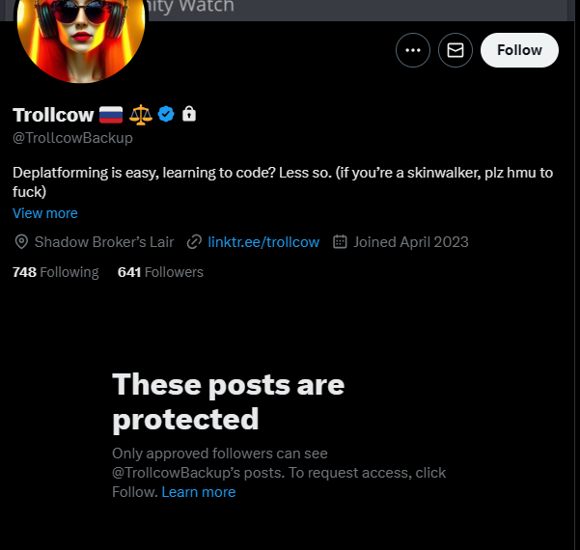580x550 pixels.
Task: Follow the Trollcow account
Action: coord(519,50)
